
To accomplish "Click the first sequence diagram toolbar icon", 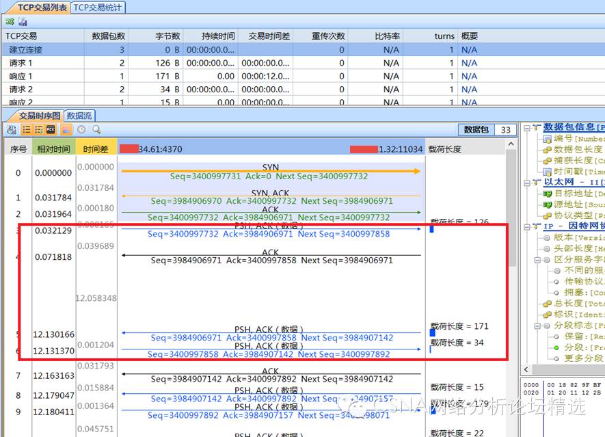I will point(12,129).
